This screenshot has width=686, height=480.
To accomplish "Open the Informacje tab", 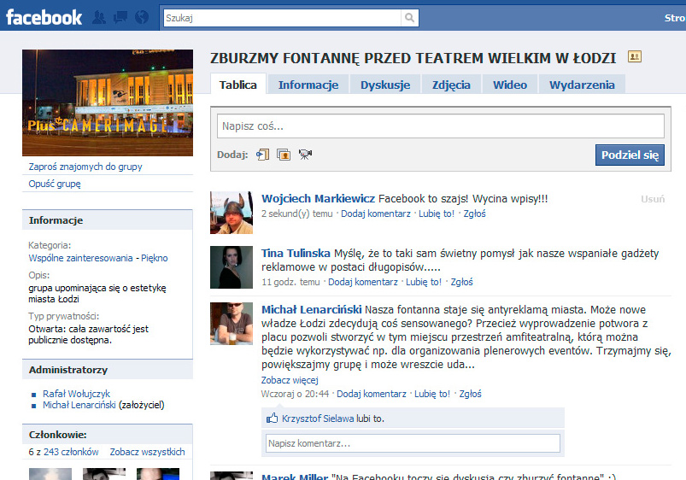I will tap(308, 85).
